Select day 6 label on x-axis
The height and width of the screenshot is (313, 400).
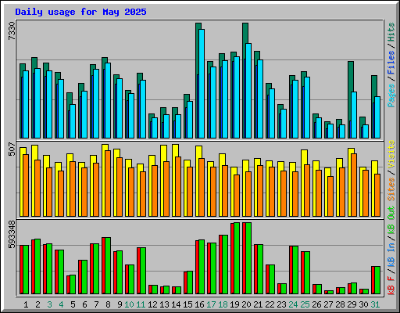[x=84, y=304]
